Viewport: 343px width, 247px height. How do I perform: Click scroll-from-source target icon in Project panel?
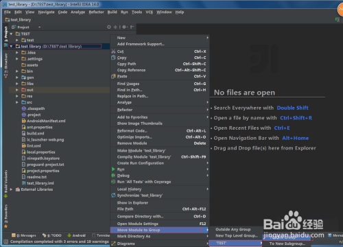point(109,27)
